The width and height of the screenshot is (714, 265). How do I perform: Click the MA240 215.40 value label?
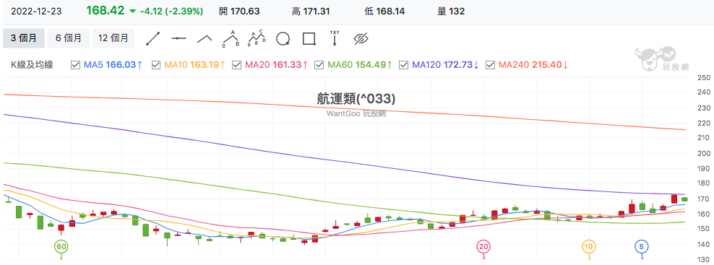533,65
